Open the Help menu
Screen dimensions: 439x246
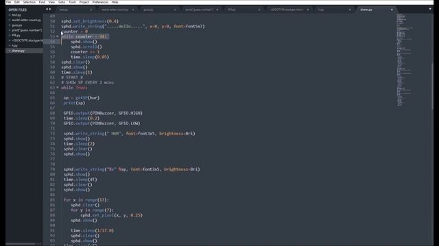pyautogui.click(x=115, y=2)
